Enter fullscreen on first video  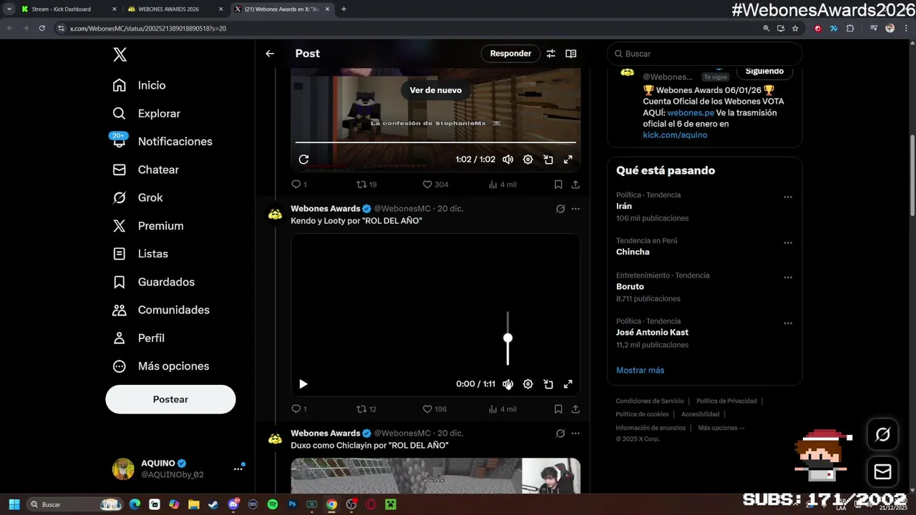pyautogui.click(x=568, y=160)
